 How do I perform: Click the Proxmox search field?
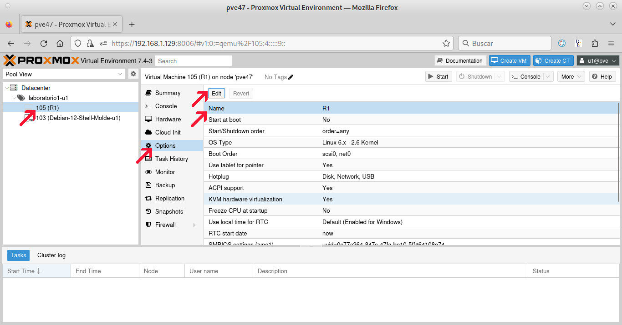[x=194, y=61]
